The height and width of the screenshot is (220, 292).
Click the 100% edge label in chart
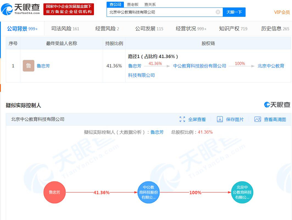[x=195, y=192]
